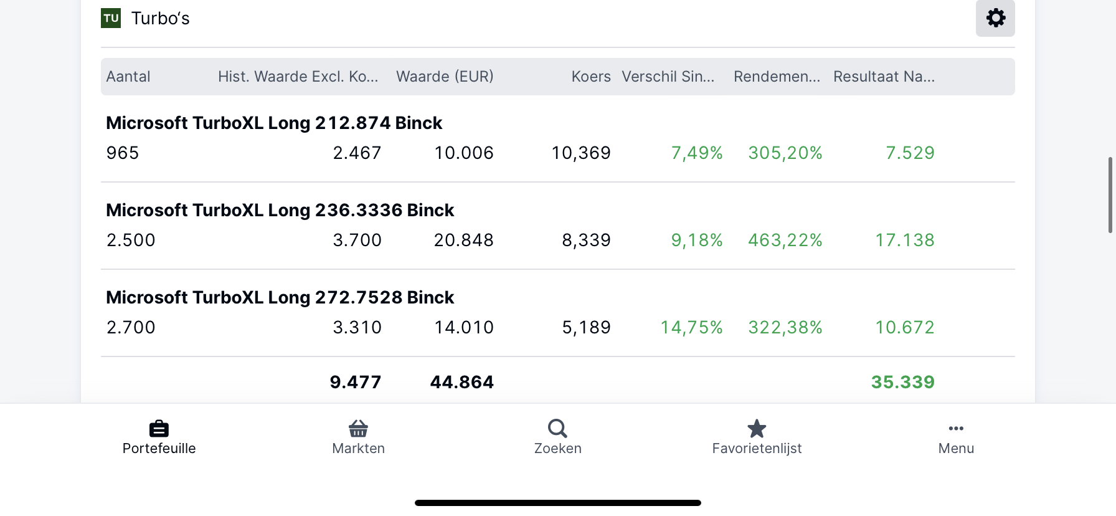Image resolution: width=1116 pixels, height=516 pixels.
Task: Click the Hist. Waarde Excl. Ko... header
Action: (298, 77)
